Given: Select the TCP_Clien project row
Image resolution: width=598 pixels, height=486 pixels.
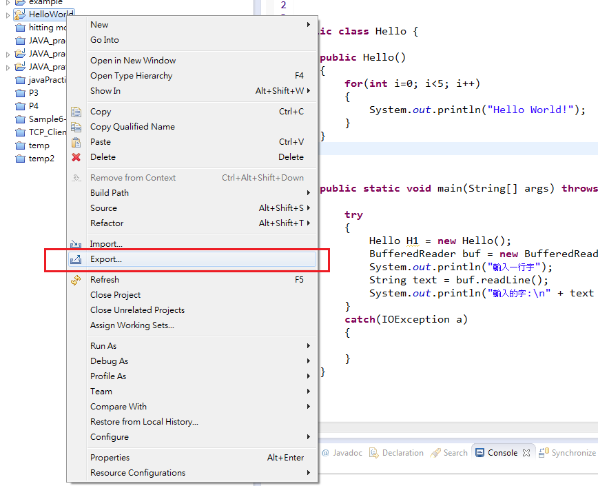Looking at the screenshot, I should tap(41, 132).
